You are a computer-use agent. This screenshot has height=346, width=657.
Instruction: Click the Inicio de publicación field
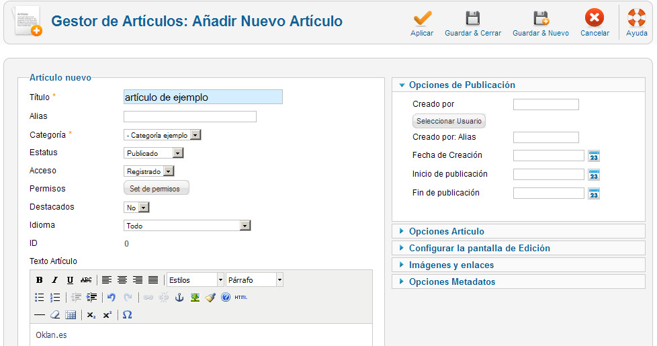[x=548, y=174]
